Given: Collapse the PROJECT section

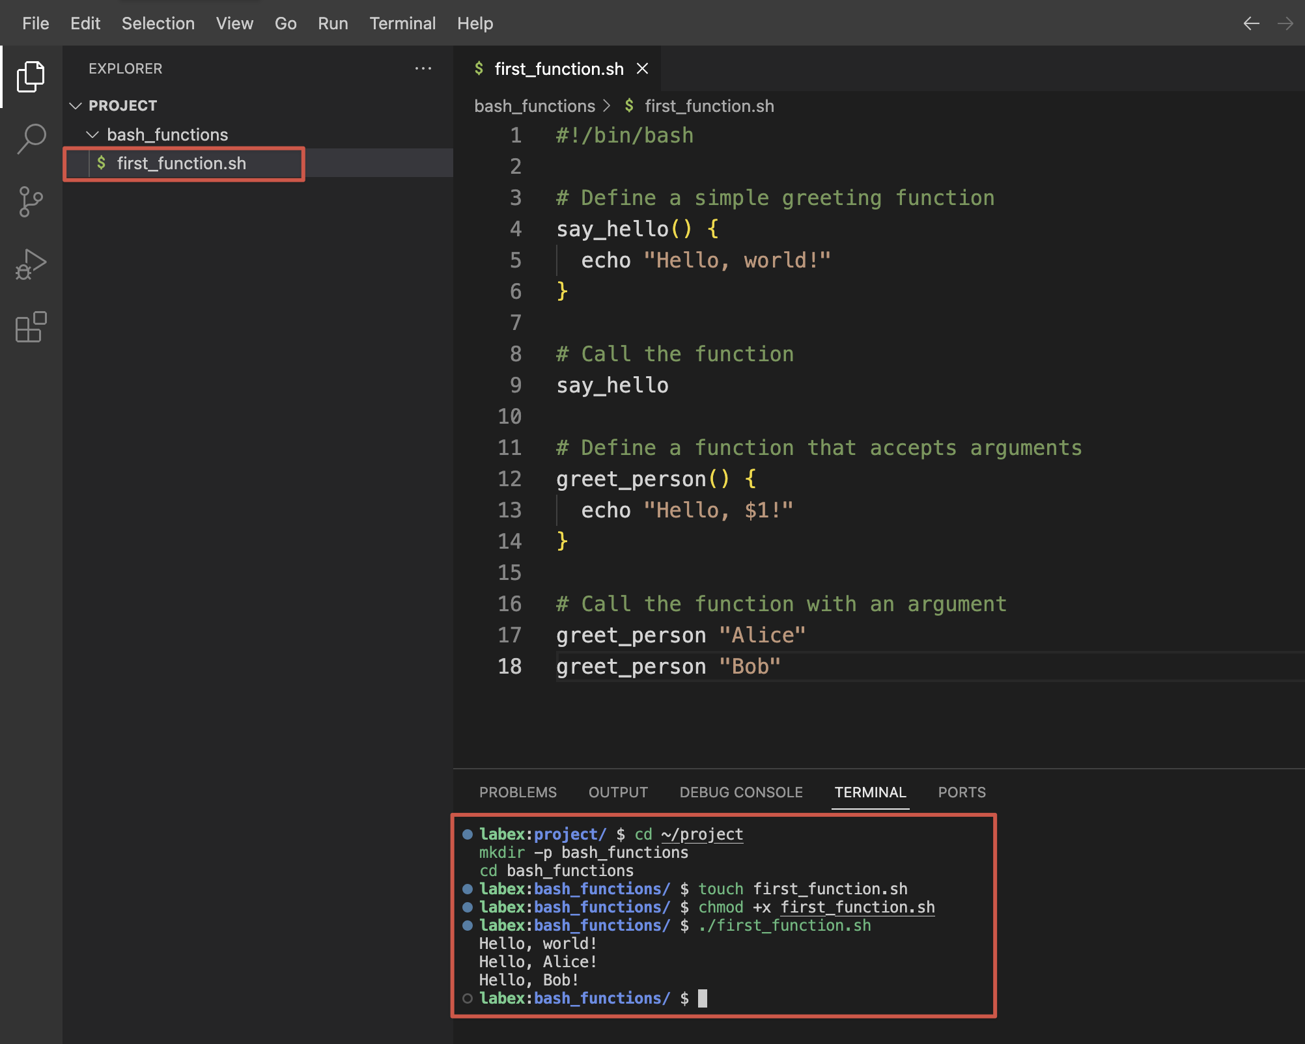Looking at the screenshot, I should point(76,105).
